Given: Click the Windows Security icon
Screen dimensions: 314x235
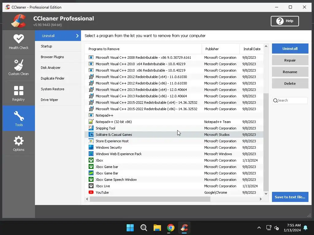Looking at the screenshot, I should click(x=91, y=147).
